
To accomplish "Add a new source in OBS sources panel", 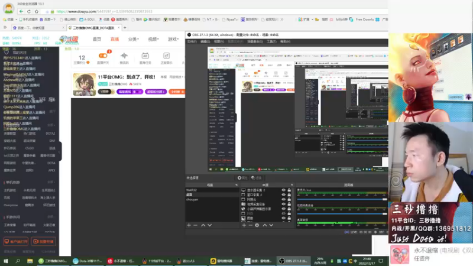I will (x=244, y=225).
